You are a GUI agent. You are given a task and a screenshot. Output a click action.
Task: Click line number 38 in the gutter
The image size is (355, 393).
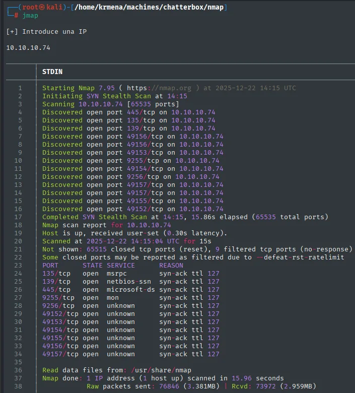click(x=18, y=386)
